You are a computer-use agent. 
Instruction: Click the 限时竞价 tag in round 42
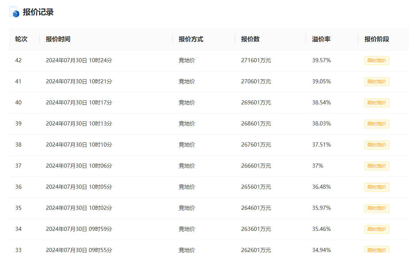[377, 61]
